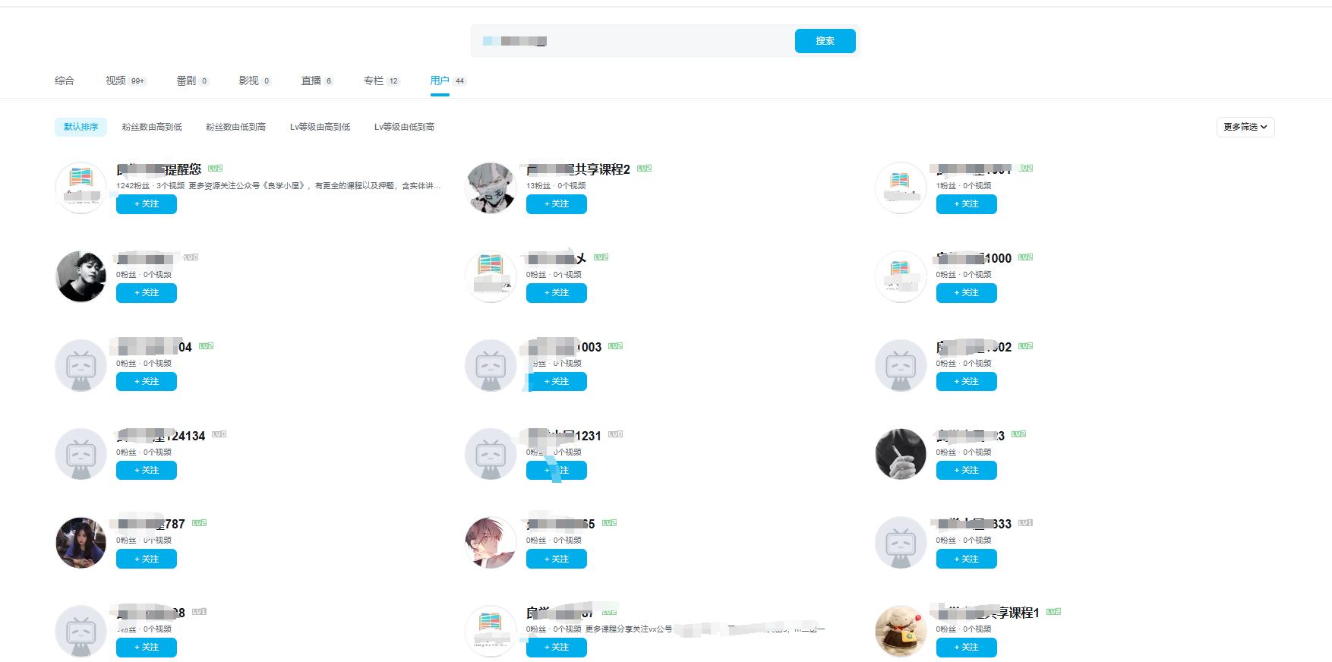Click LV2 badge beside 共享课程2

tap(645, 169)
